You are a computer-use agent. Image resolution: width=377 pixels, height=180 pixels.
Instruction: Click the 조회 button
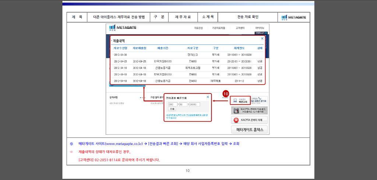172,109
